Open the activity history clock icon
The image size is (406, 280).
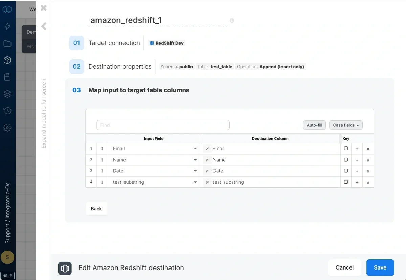(7, 111)
